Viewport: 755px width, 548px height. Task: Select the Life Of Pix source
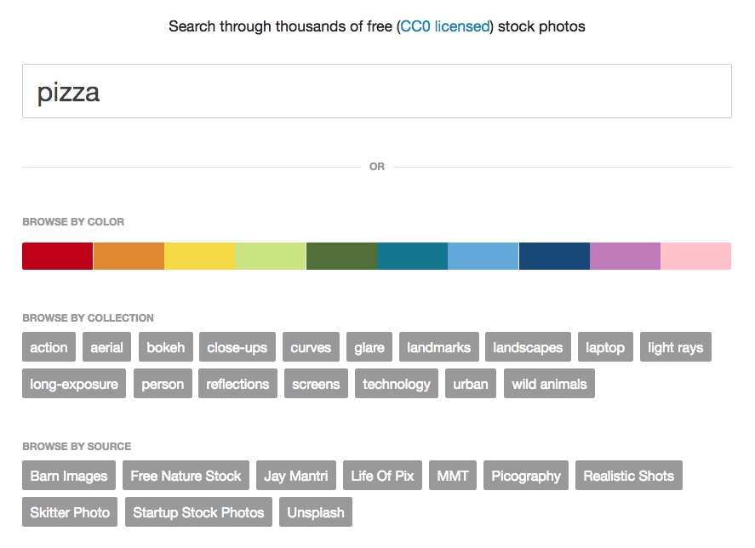click(x=382, y=476)
